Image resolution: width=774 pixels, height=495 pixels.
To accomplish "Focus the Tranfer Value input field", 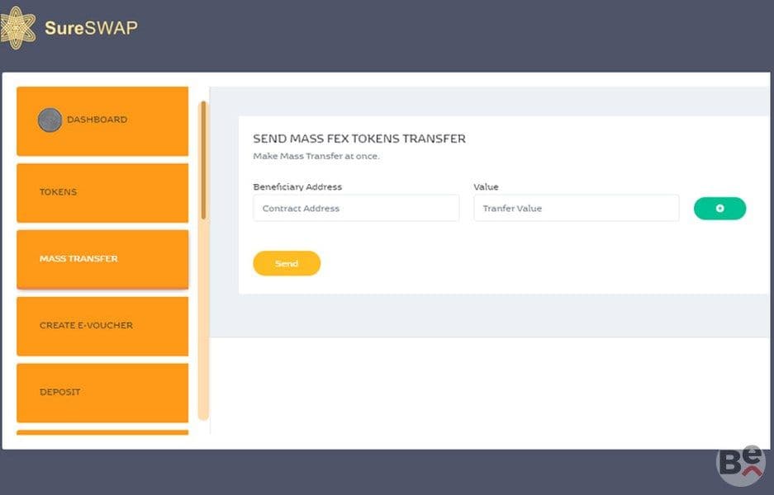I will [576, 208].
